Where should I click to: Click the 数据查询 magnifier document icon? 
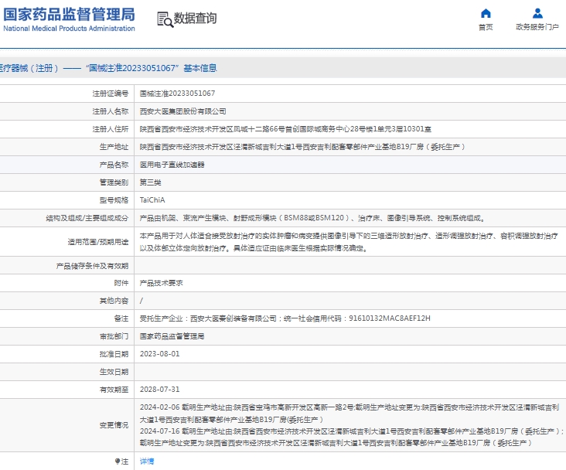165,19
